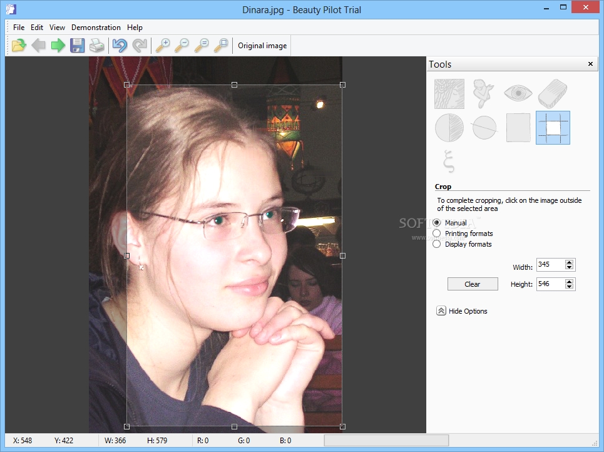The height and width of the screenshot is (452, 604).
Task: Click the status bar X: 548 value
Action: click(x=23, y=441)
